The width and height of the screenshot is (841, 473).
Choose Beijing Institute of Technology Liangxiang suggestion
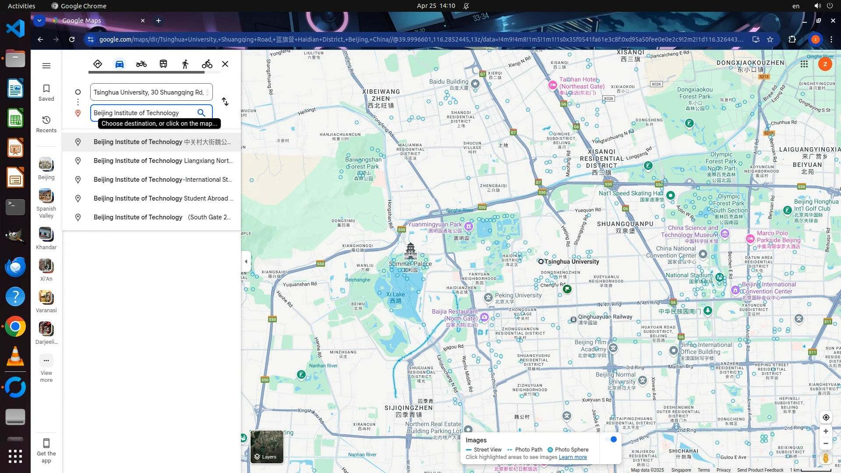point(162,161)
